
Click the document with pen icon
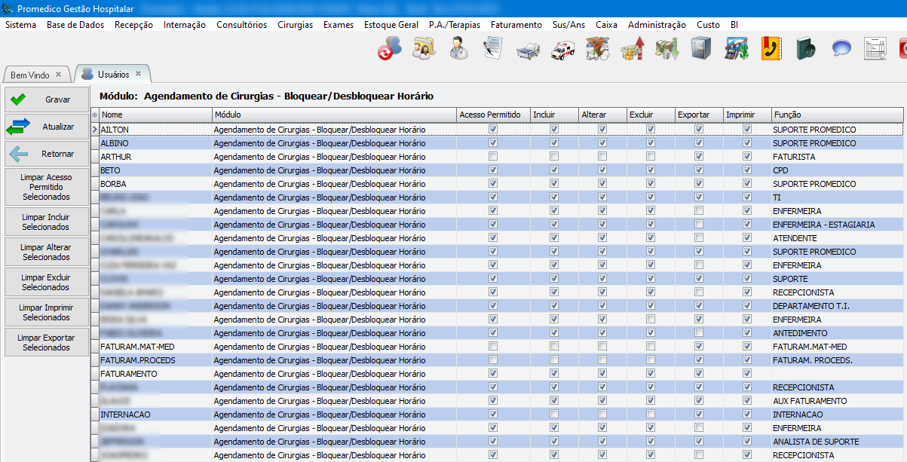(x=493, y=50)
